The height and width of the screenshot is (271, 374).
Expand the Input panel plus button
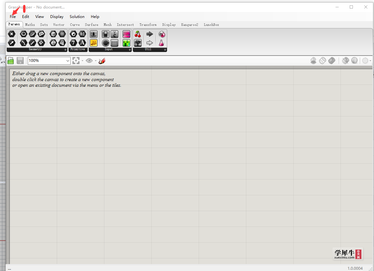[x=130, y=50]
